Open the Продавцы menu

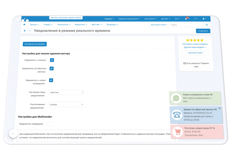click(x=112, y=25)
